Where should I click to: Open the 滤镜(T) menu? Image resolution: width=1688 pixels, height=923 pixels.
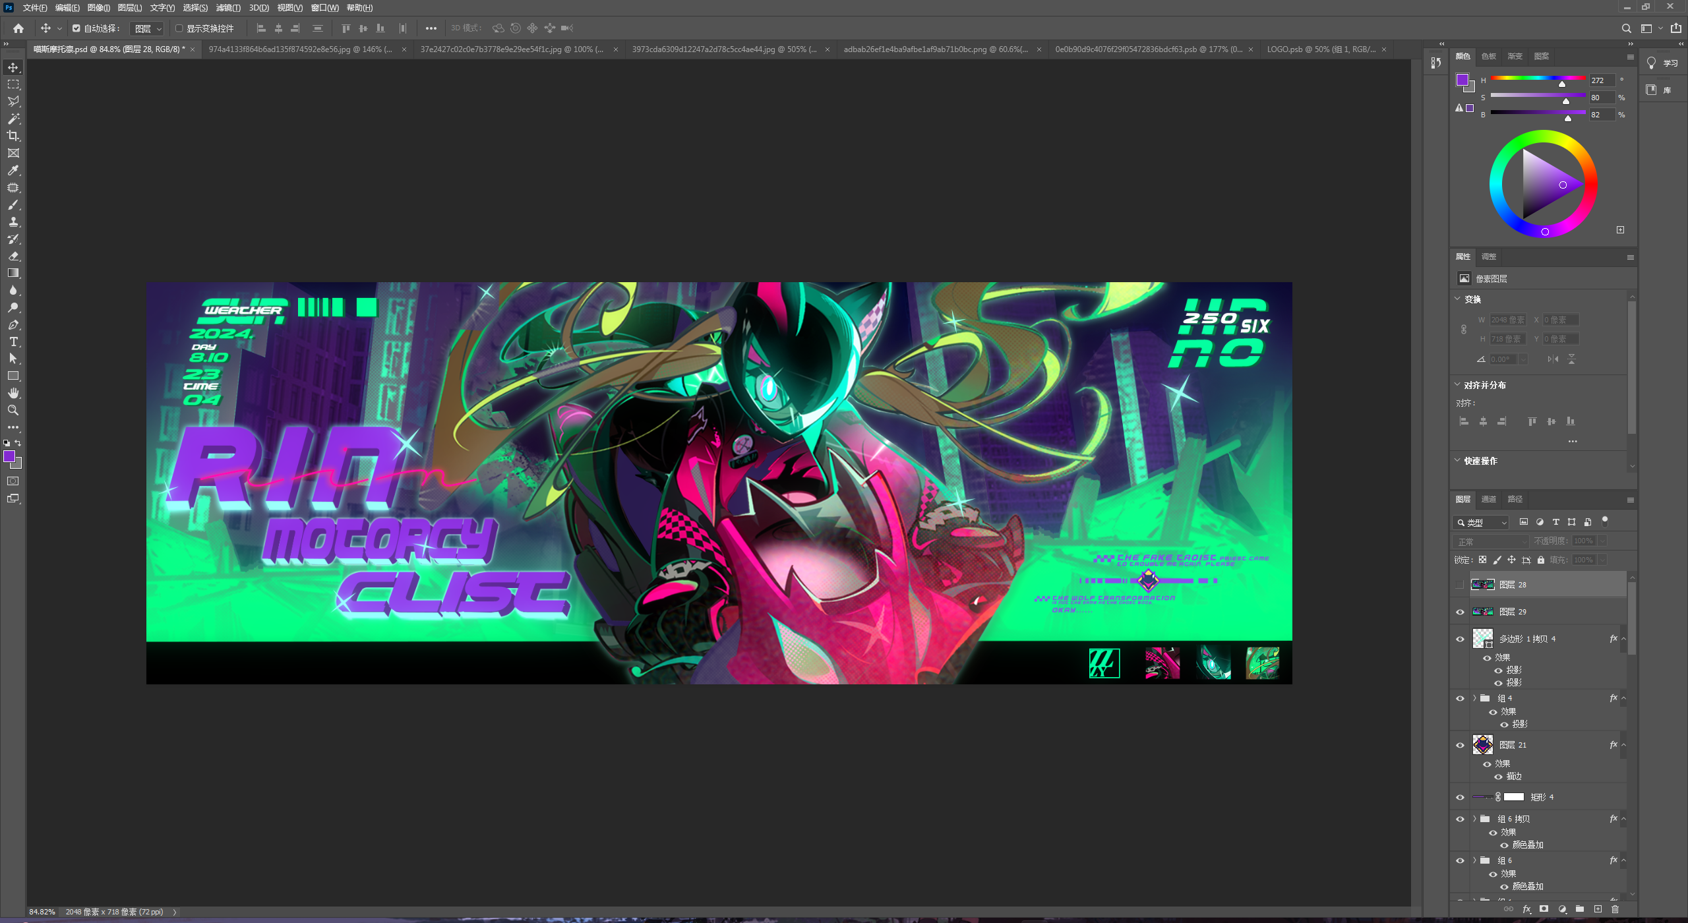[228, 8]
